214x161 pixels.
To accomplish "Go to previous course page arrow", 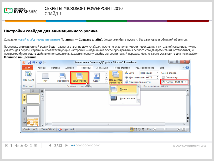I will (x=50, y=145).
